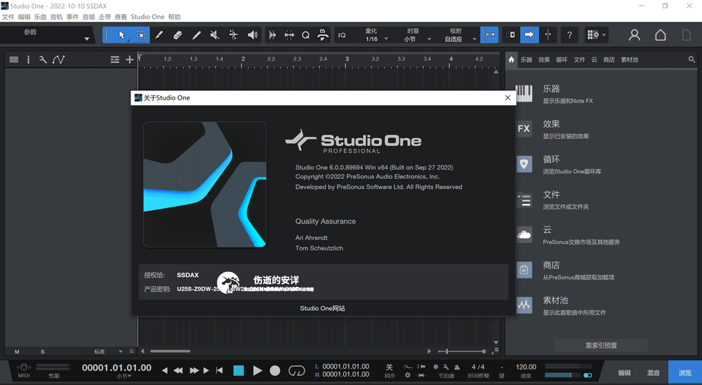This screenshot has height=385, width=702.
Task: Toggle the metronome click icon
Action: click(x=457, y=367)
